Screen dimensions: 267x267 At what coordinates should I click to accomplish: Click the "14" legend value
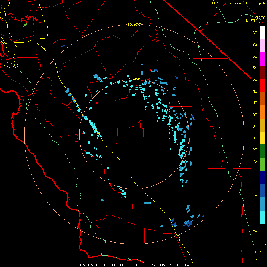(x=255, y=185)
